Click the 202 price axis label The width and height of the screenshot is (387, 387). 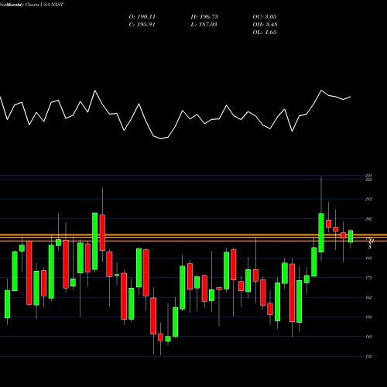pos(368,219)
